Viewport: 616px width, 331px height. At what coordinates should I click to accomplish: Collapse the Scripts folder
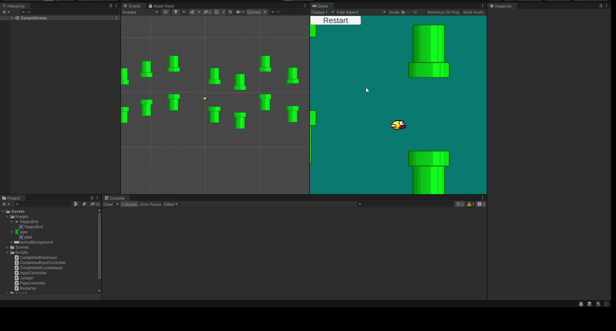coord(7,253)
